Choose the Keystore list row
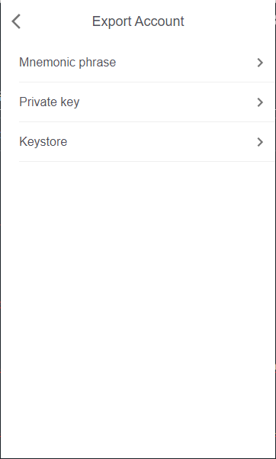 click(x=146, y=142)
